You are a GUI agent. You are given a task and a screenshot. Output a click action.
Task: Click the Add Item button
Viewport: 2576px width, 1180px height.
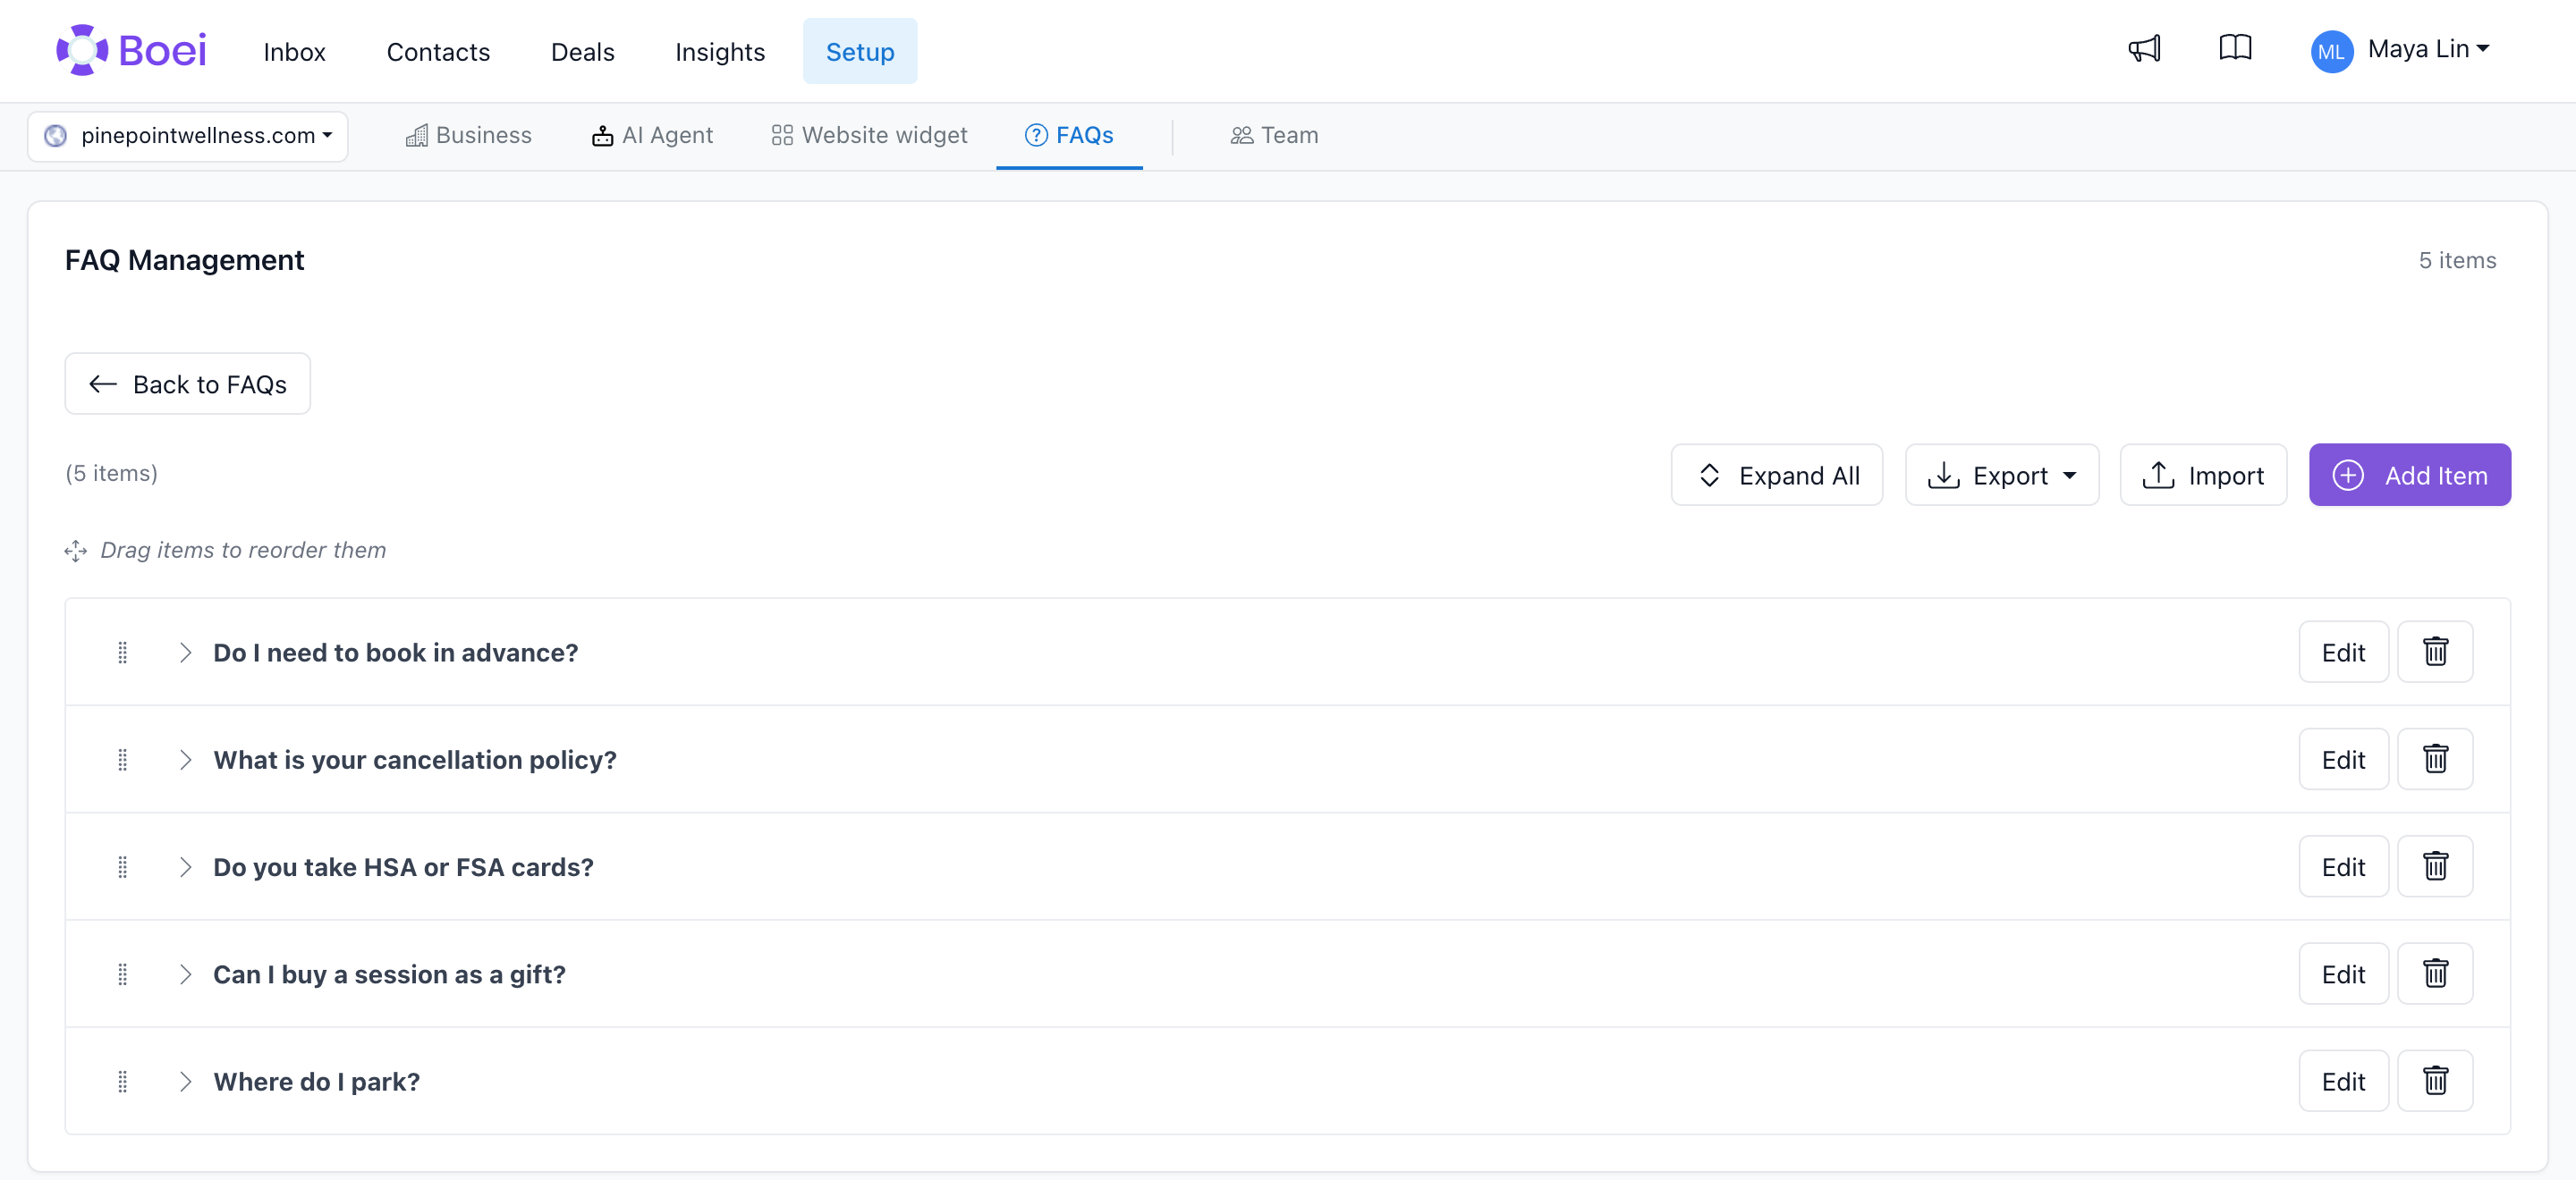[2409, 476]
